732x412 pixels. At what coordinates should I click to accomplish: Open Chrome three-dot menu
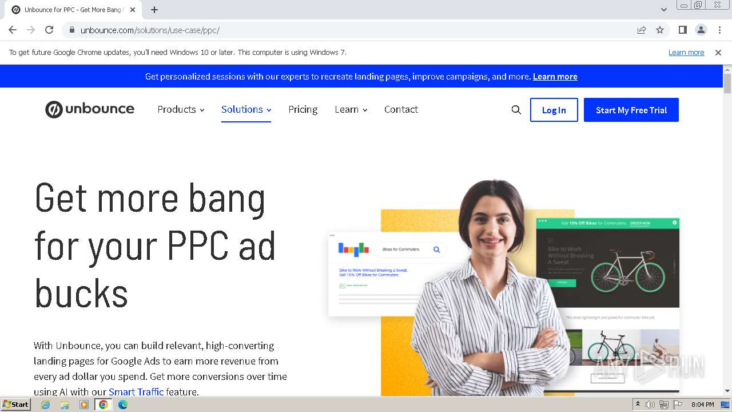pos(719,30)
